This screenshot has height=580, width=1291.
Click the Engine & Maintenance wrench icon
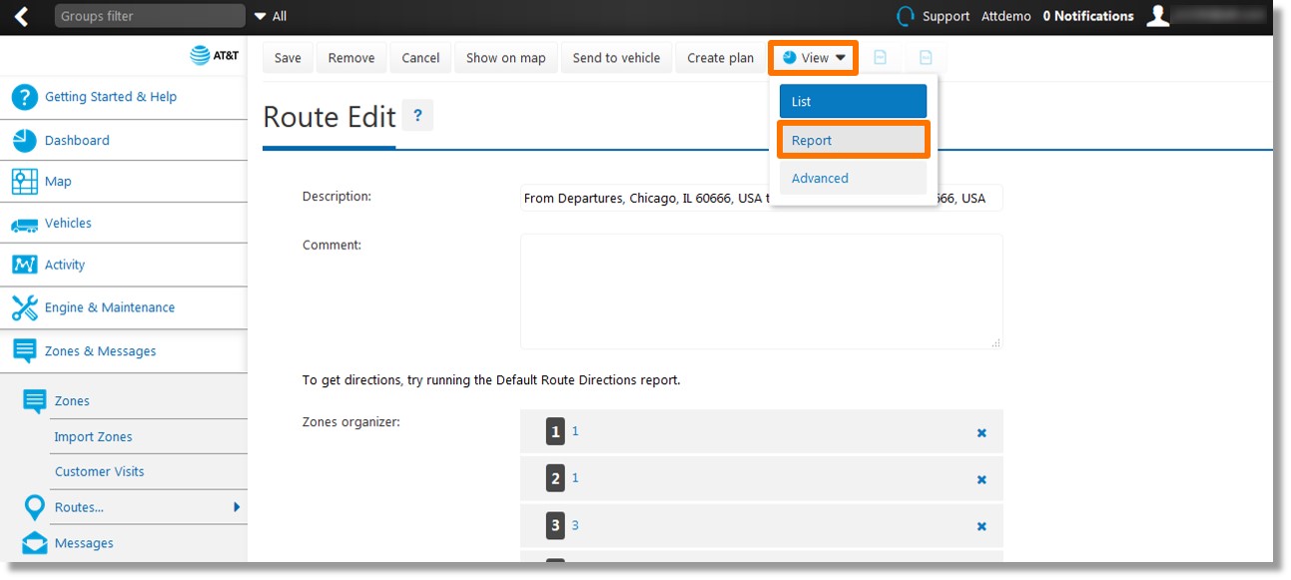tap(25, 307)
